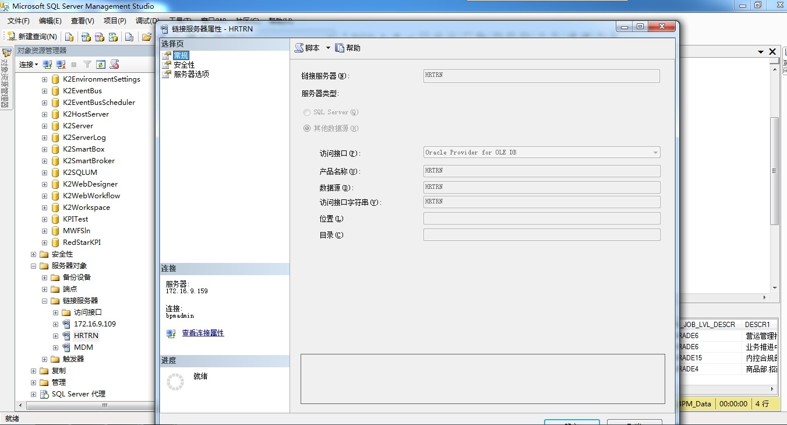Click Connect Object Explorer icon

coord(48,64)
